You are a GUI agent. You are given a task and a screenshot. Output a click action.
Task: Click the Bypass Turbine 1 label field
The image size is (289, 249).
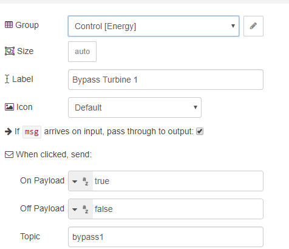click(166, 80)
